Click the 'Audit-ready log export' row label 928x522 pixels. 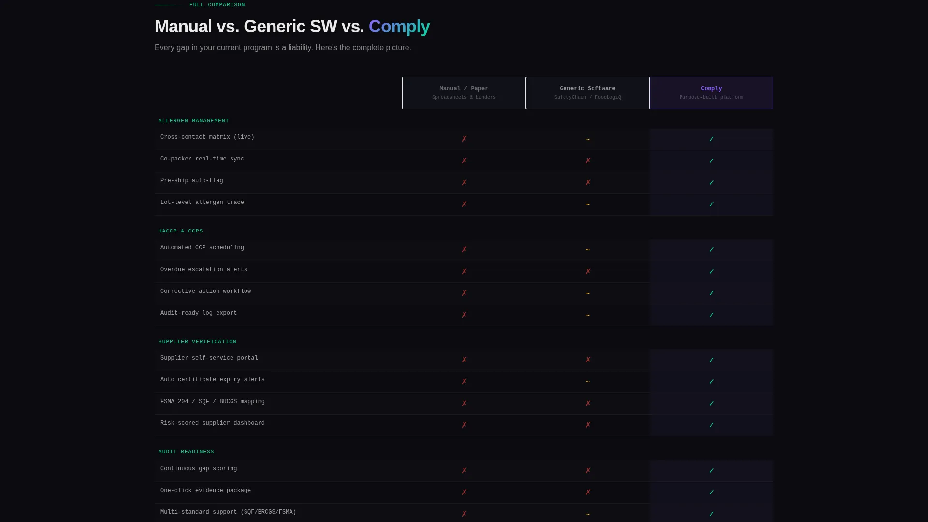[199, 313]
